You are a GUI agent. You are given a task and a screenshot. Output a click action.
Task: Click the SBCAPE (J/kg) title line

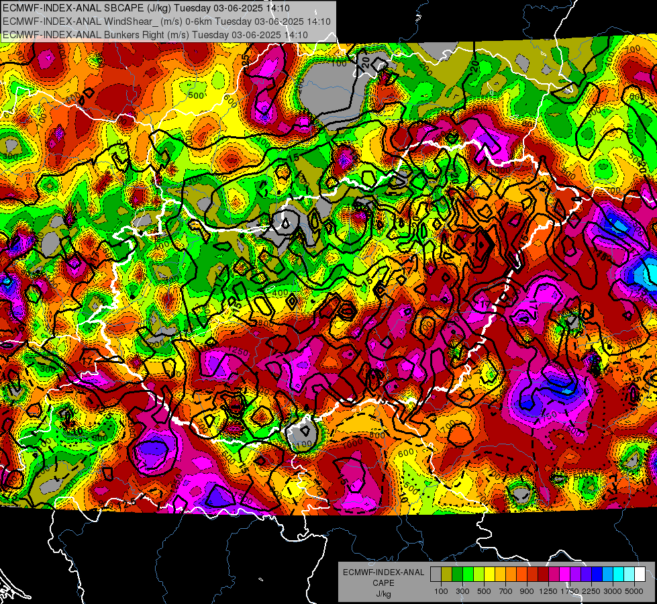click(x=146, y=7)
